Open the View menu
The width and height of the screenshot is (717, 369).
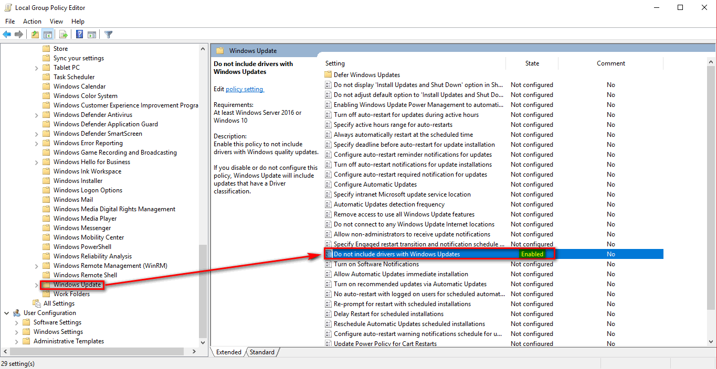[x=56, y=21]
